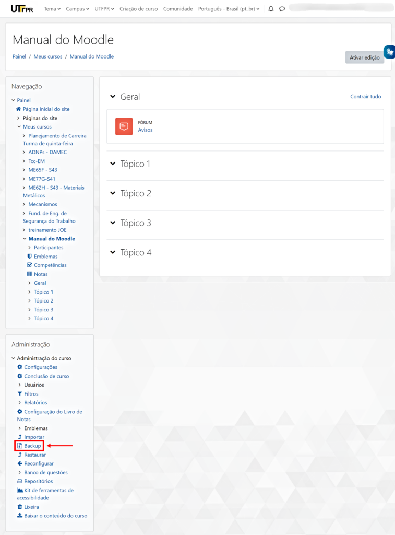The height and width of the screenshot is (535, 395).
Task: Click the arrow icon beside Restaurar
Action: [20, 455]
